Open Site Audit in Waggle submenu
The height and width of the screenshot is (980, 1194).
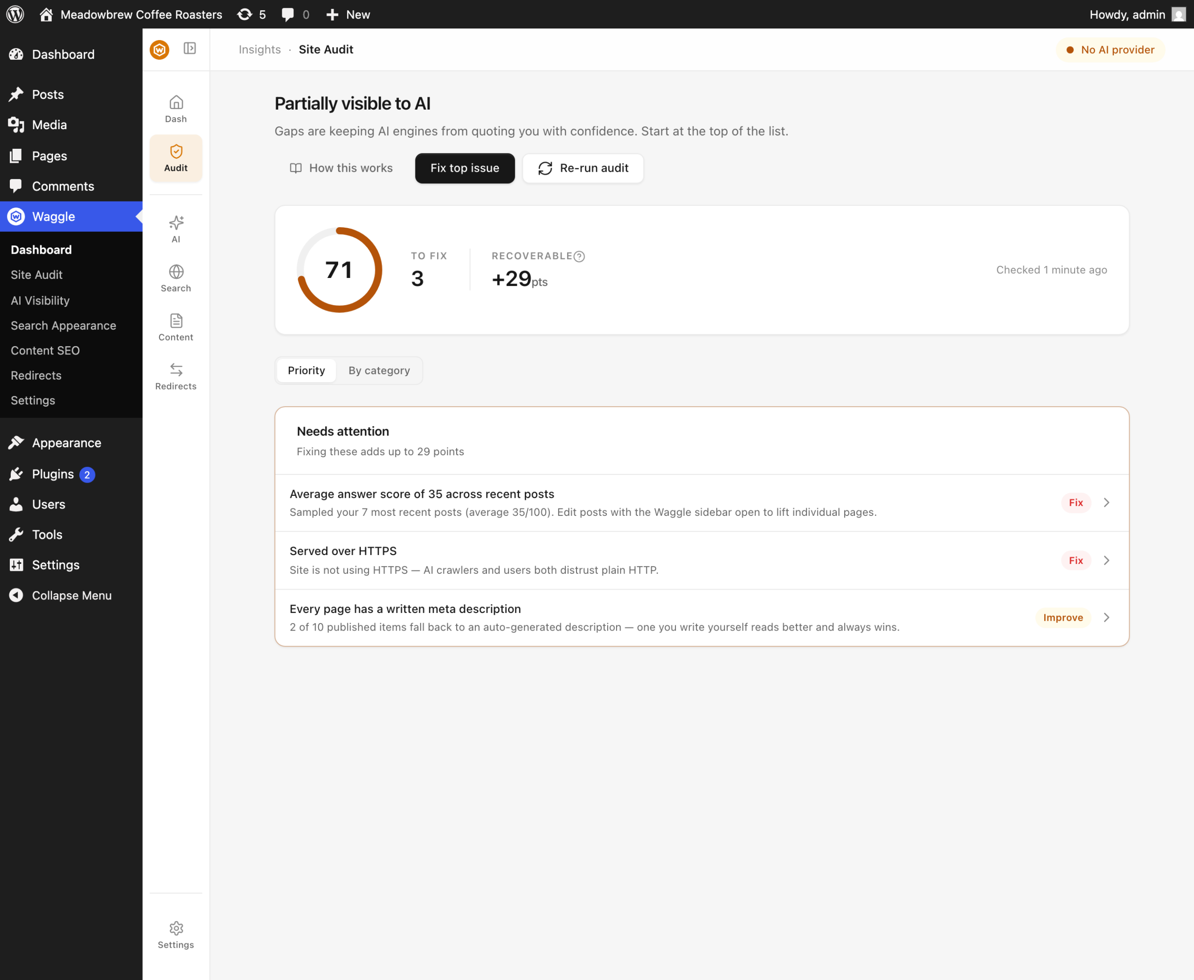[37, 274]
